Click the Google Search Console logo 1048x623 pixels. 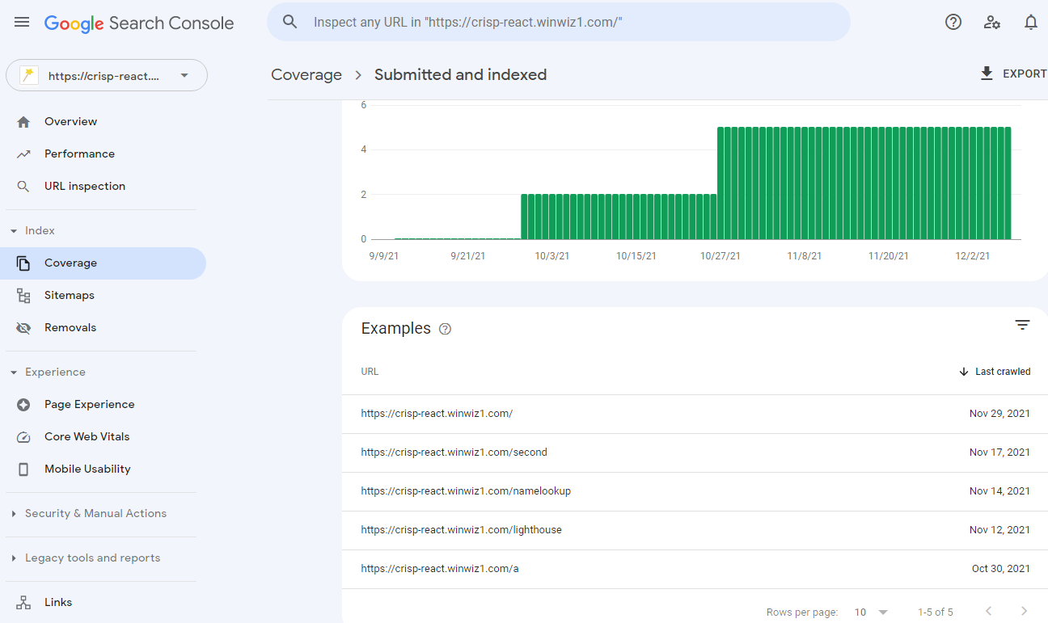139,23
